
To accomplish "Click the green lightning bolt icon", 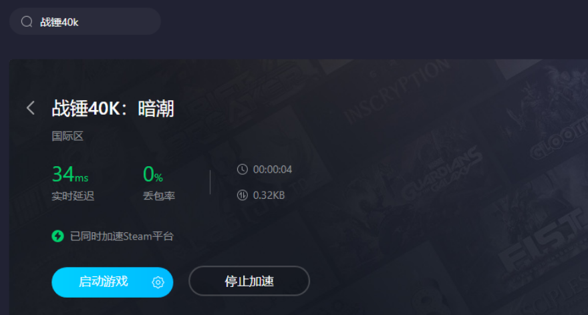I will click(x=57, y=236).
